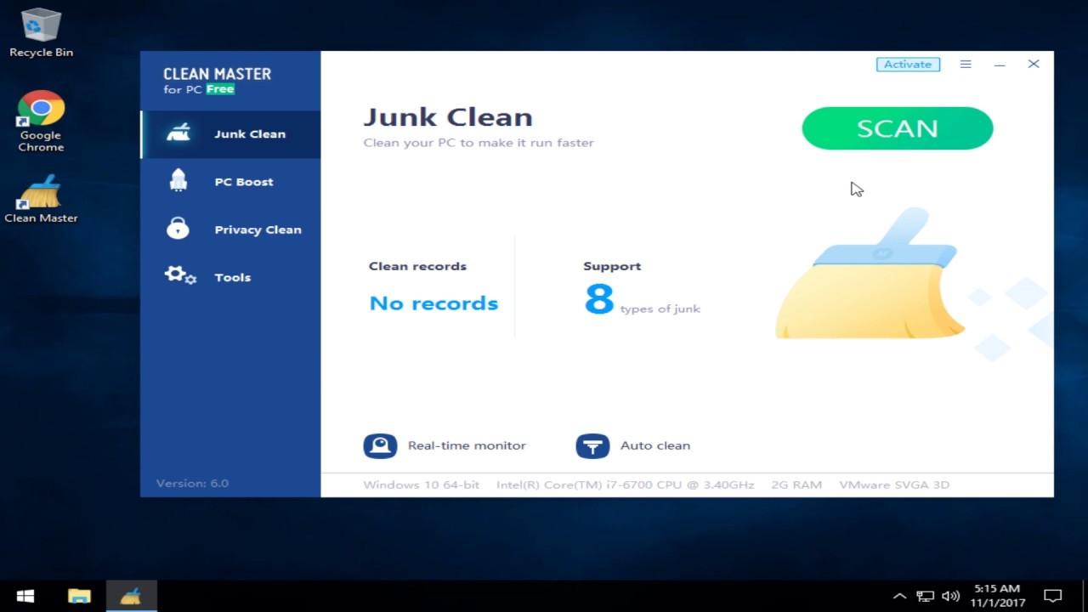1088x612 pixels.
Task: Select Google Chrome desktop shortcut
Action: pyautogui.click(x=41, y=122)
